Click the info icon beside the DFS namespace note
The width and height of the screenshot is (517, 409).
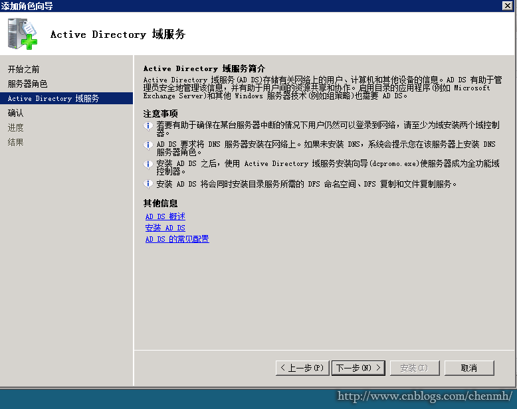coord(148,183)
